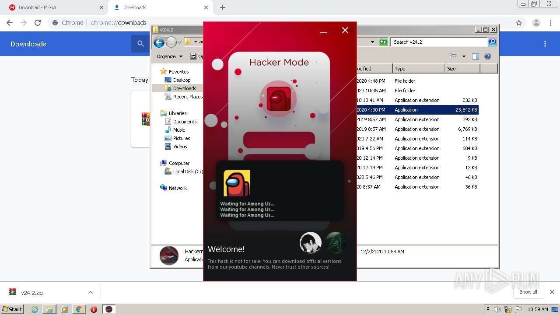Close the Chrome downloads shelf
This screenshot has width=560, height=315.
coord(552,292)
